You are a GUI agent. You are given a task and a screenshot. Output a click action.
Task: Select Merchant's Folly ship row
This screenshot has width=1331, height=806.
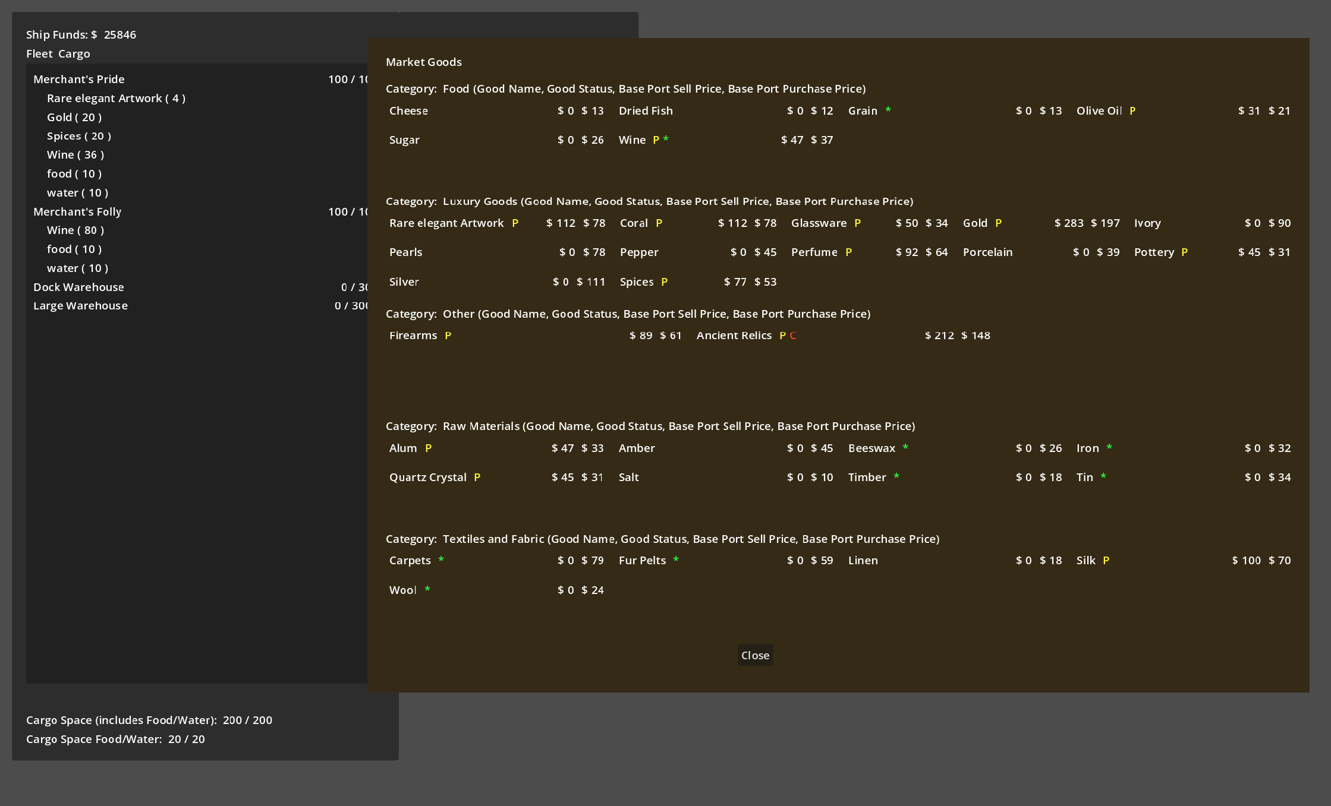[x=200, y=211]
